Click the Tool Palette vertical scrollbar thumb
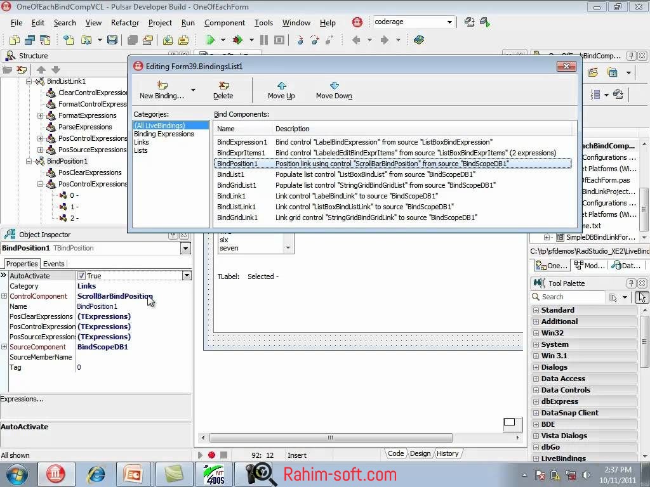 (644, 342)
